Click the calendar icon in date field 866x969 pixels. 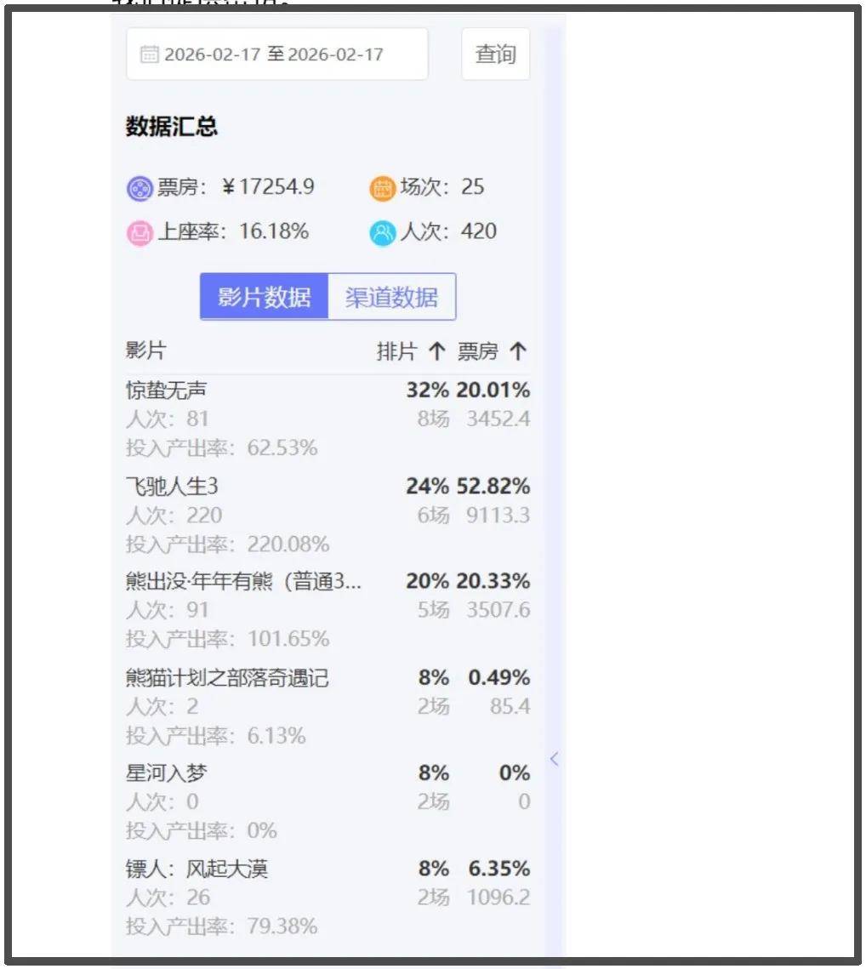[149, 54]
